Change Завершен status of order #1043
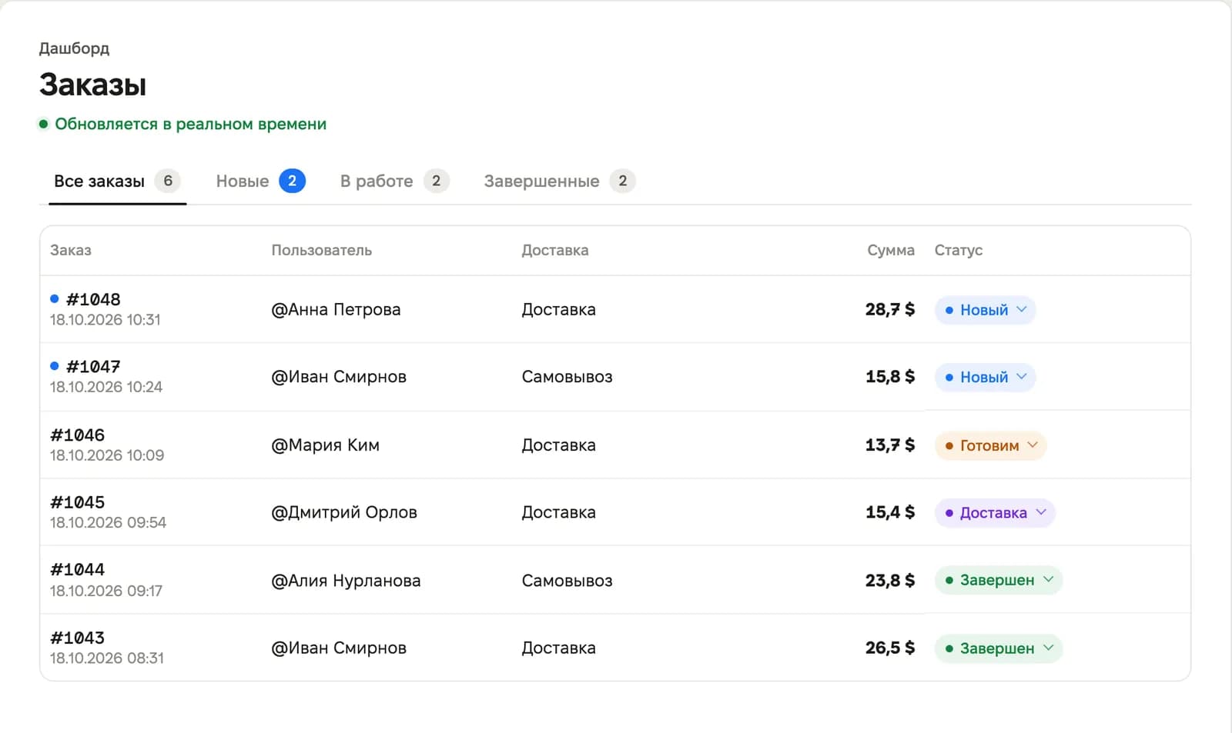 [999, 648]
